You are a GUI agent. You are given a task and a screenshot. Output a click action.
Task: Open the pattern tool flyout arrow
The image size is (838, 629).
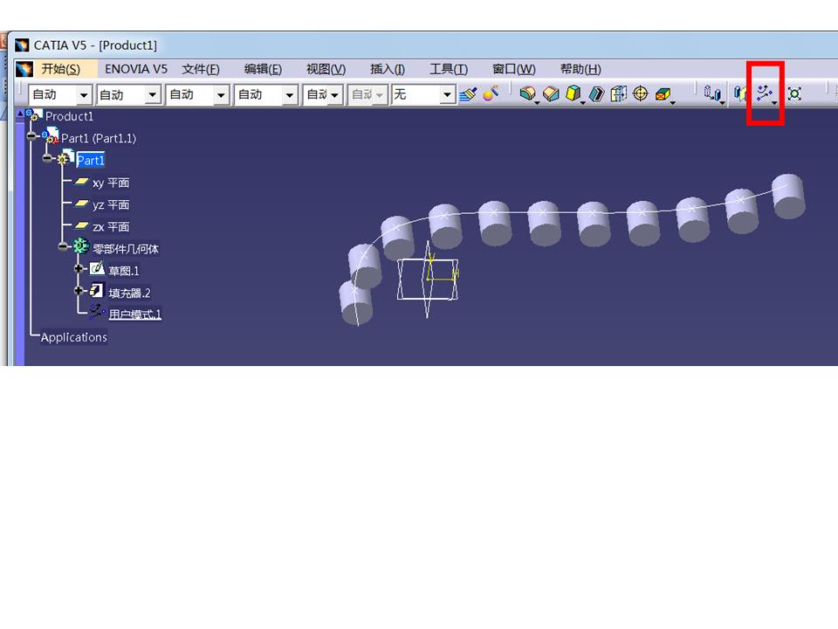[774, 102]
